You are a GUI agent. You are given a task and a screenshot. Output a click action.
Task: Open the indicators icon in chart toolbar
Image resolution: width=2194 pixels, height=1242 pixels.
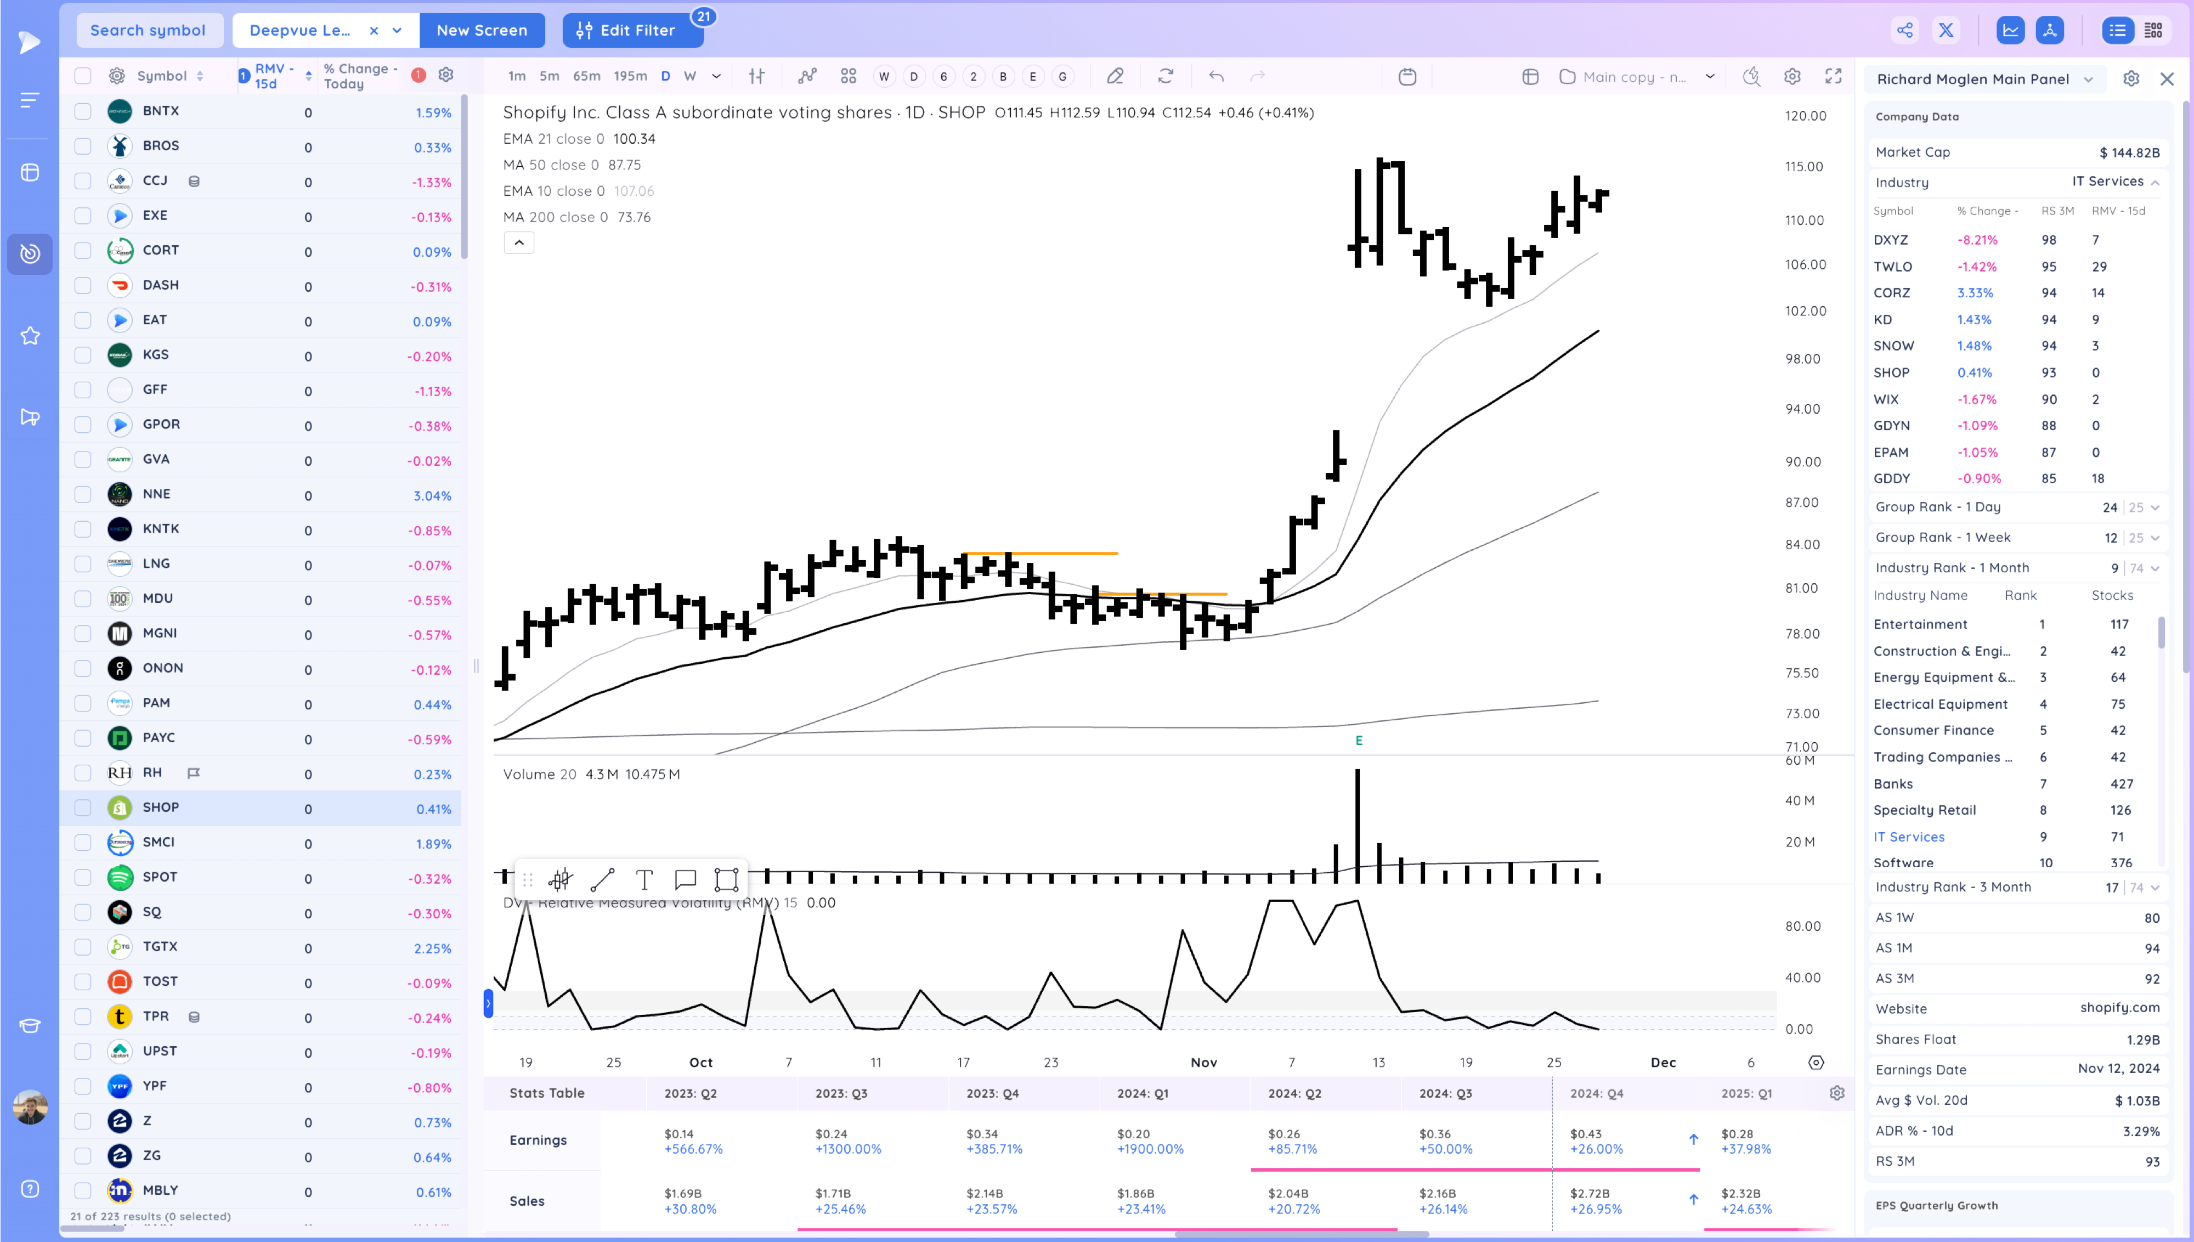click(807, 77)
